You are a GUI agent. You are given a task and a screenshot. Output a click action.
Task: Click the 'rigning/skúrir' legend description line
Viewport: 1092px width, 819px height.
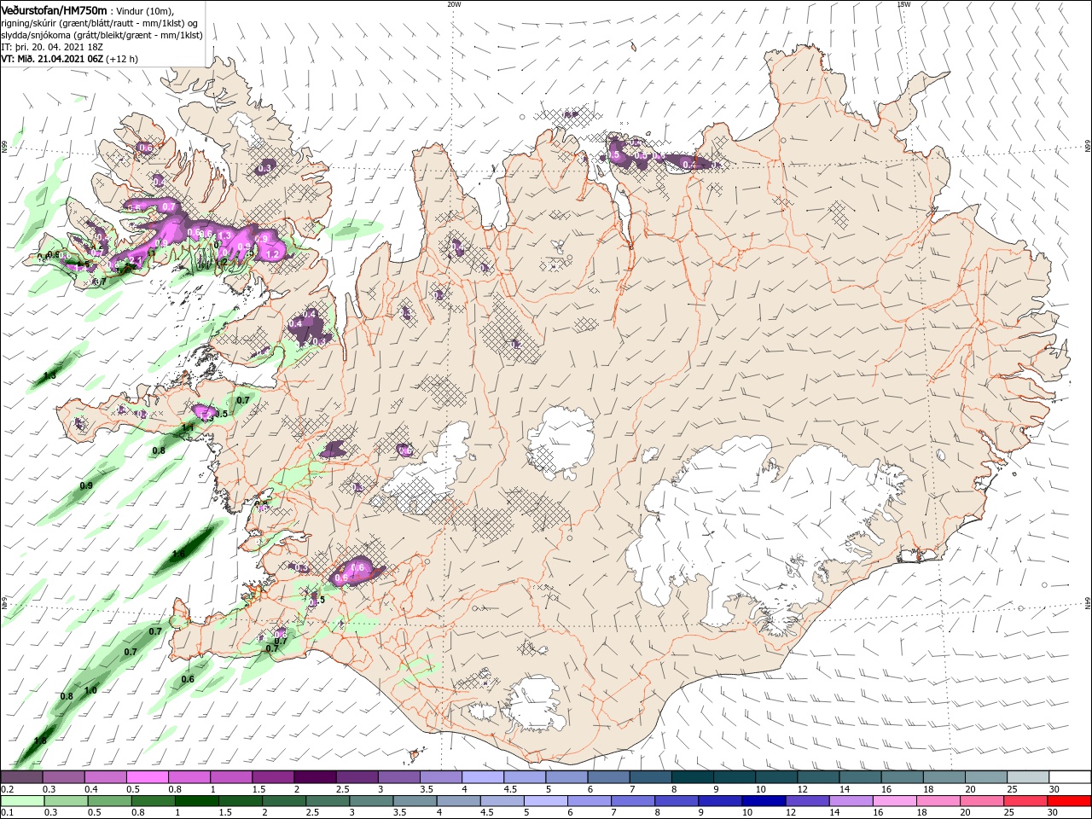(101, 23)
